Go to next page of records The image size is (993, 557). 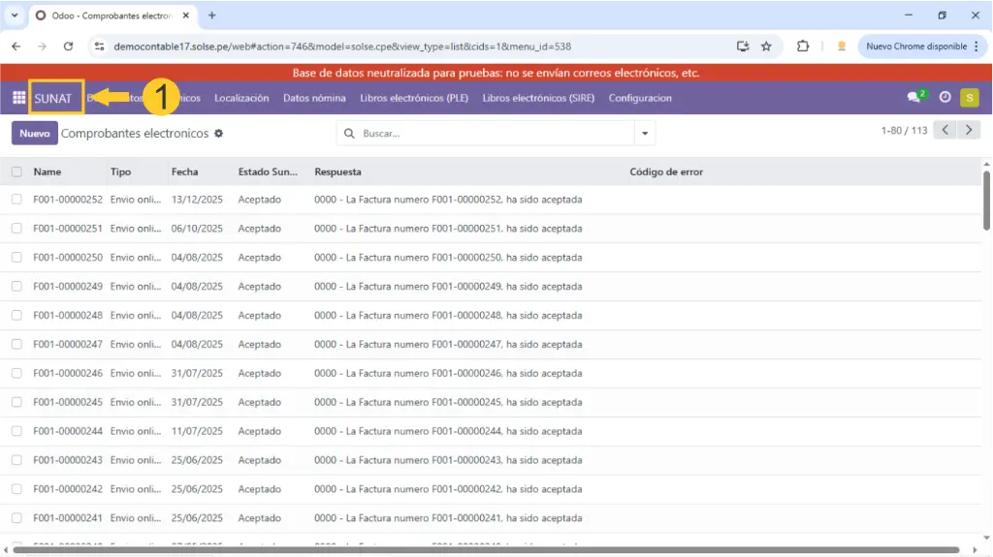click(x=969, y=130)
